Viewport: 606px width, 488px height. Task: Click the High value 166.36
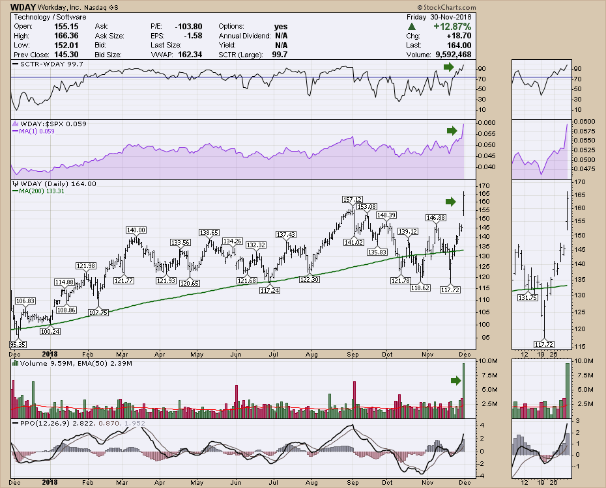[x=66, y=36]
